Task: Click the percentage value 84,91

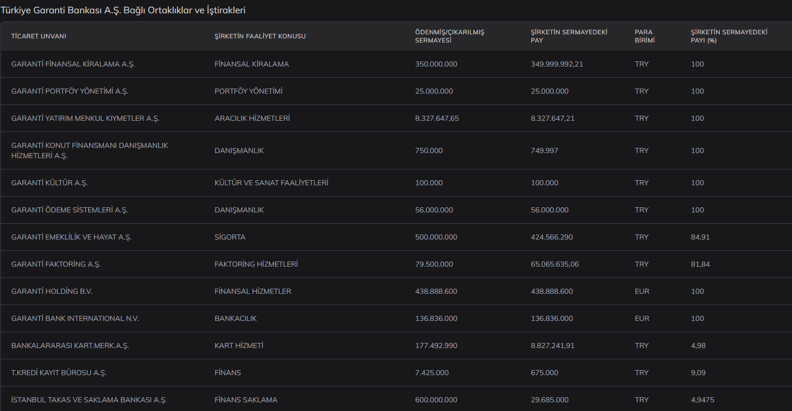Action: click(x=700, y=237)
